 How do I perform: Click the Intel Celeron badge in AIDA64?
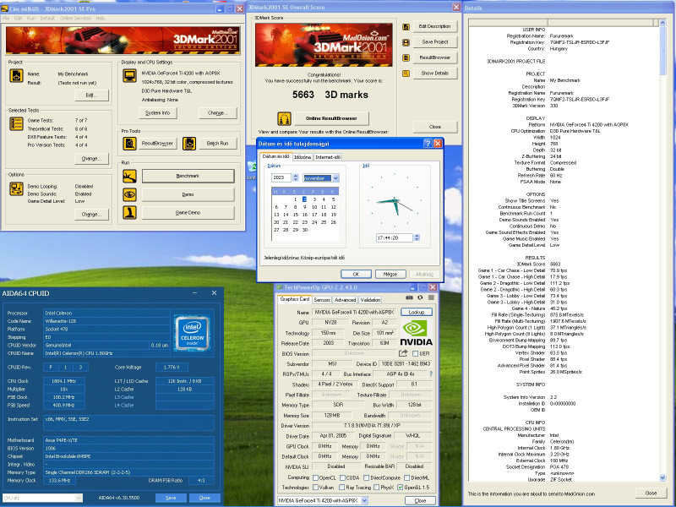[193, 333]
